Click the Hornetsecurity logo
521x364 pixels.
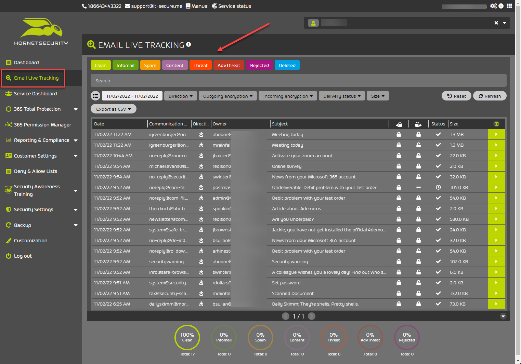(x=41, y=32)
